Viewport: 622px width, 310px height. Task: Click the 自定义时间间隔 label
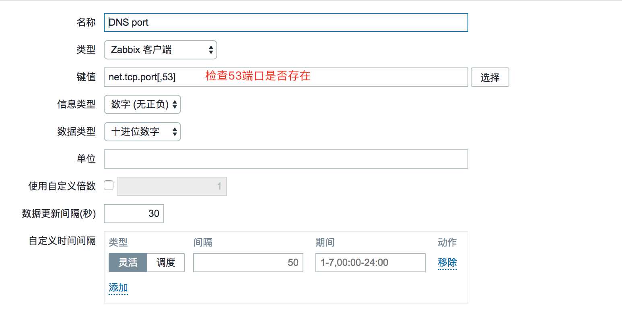(62, 241)
